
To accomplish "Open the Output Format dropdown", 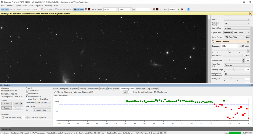I will tap(234, 37).
